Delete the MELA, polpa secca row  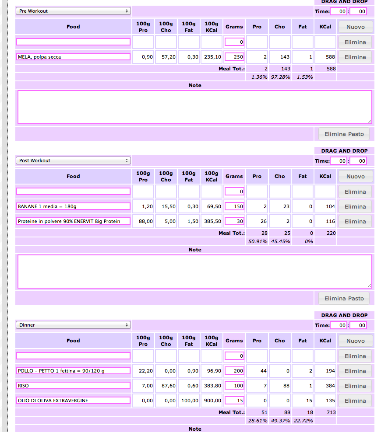(x=355, y=57)
